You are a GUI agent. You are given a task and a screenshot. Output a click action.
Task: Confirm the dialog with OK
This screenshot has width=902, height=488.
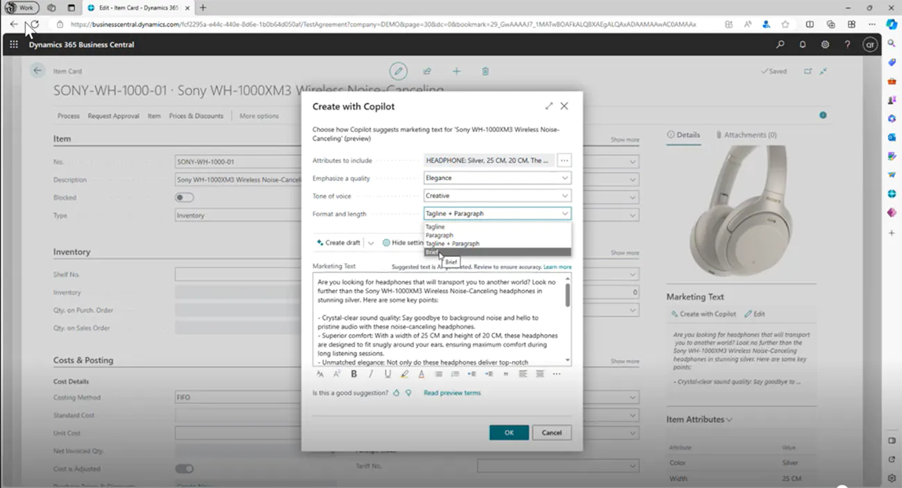[509, 432]
